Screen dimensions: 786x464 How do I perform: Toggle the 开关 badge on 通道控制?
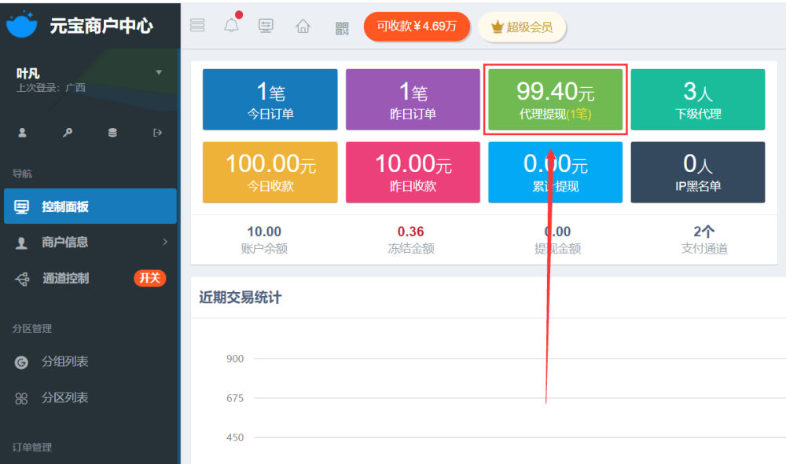pos(149,278)
